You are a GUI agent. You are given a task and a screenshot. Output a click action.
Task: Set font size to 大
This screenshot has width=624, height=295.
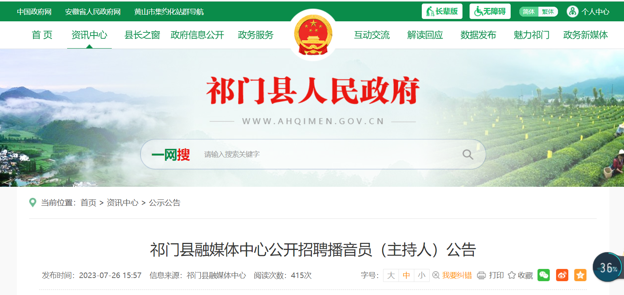point(391,275)
